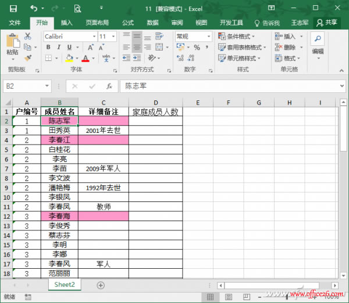Open 条件格式 conditional formatting menu
349x303 pixels.
pos(236,36)
